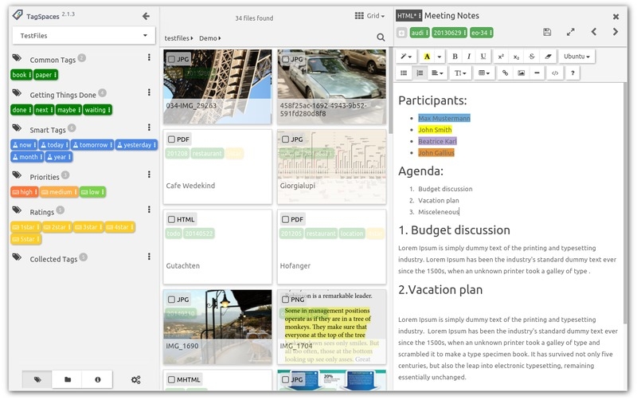Open TestFiles location dropdown
This screenshot has width=637, height=400.
point(84,36)
